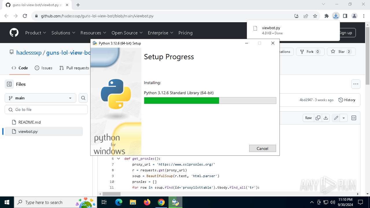This screenshot has height=208, width=370.
Task: Open Task View on the taskbar
Action: point(104,202)
